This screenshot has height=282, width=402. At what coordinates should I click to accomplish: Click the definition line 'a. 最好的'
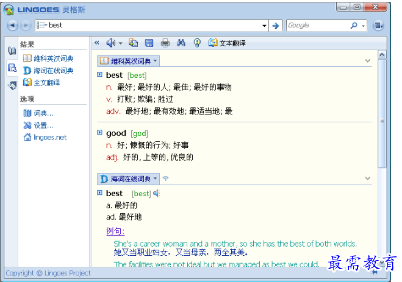coord(122,205)
